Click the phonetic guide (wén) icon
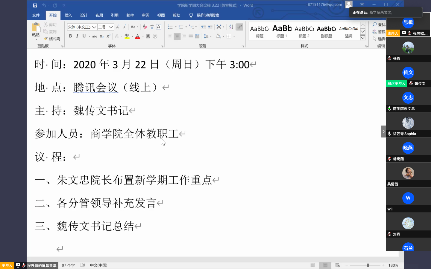 pos(152,27)
